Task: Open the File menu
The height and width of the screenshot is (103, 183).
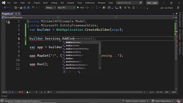Action: click(x=9, y=3)
